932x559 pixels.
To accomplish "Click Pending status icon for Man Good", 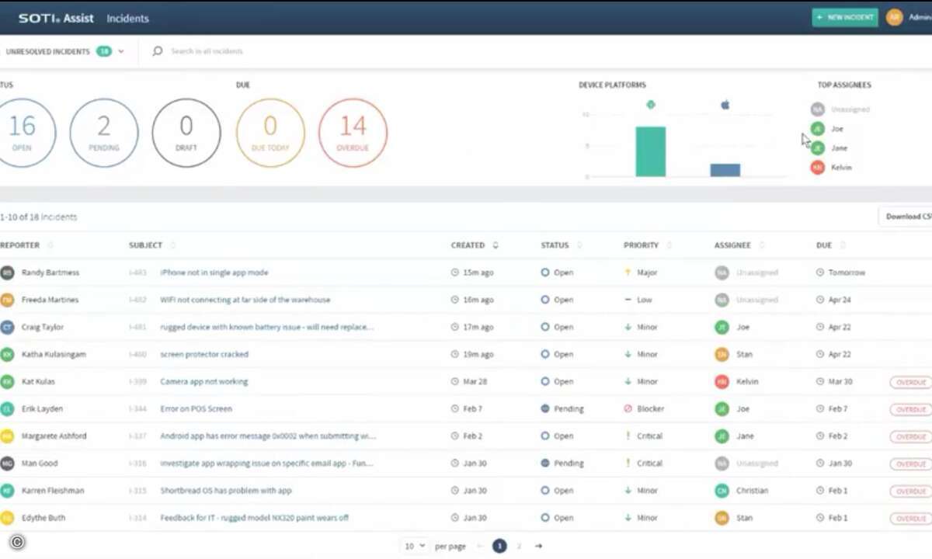I will pos(545,463).
